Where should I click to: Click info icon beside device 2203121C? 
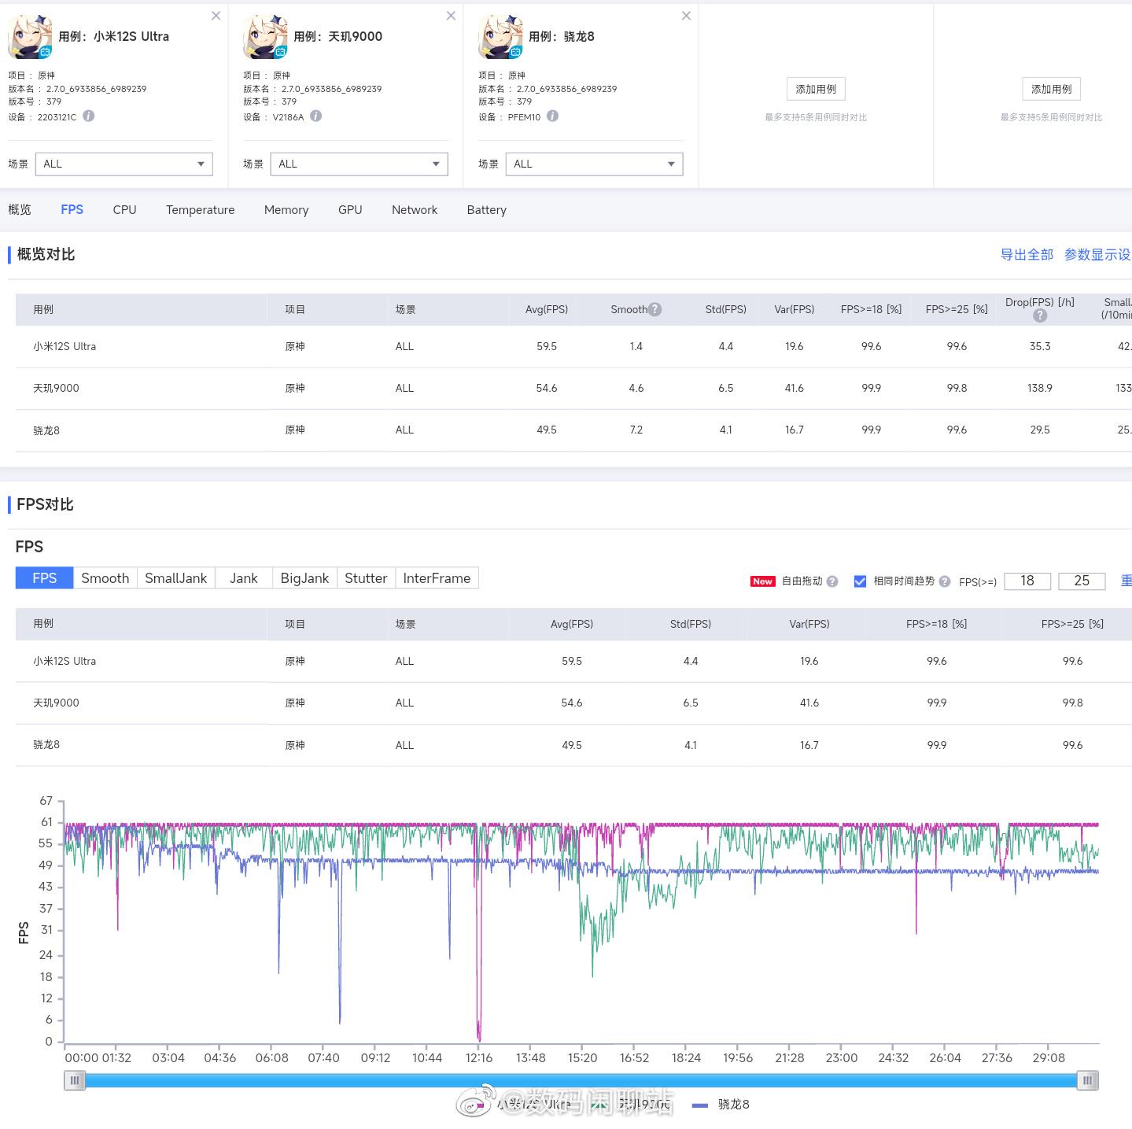tap(89, 116)
